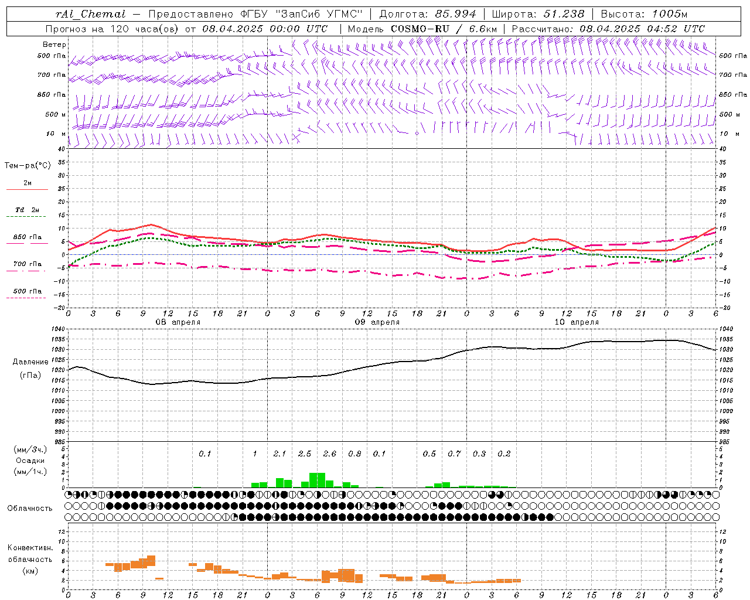Click the 10 м wind level label on left
The height and width of the screenshot is (600, 750).
coord(56,134)
